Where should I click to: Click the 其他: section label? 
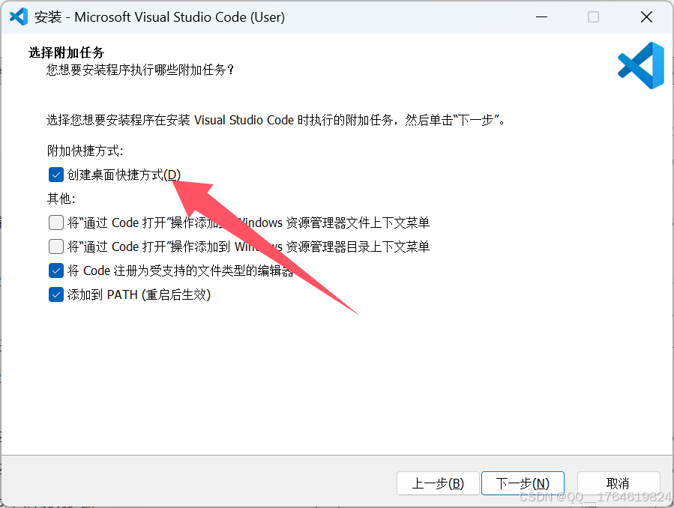point(61,199)
